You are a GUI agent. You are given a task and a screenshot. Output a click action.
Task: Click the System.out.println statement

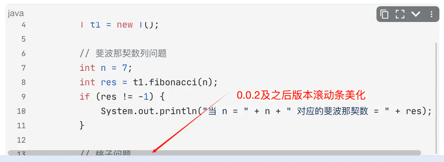tap(149, 111)
